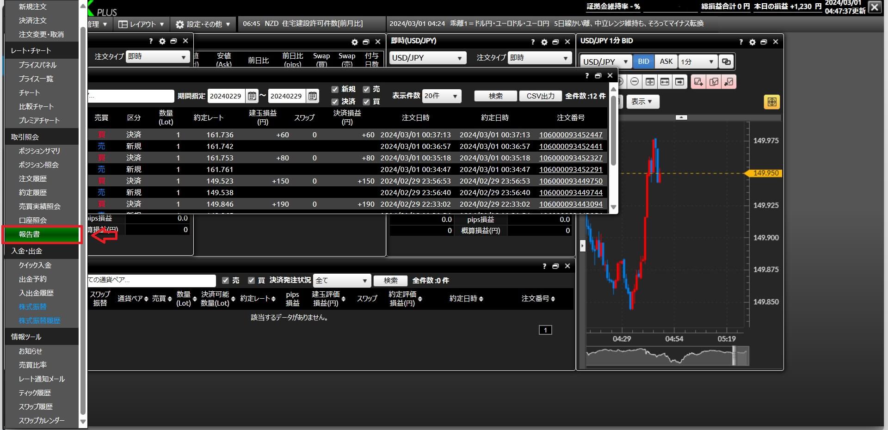Open the start date calendar picker
The image size is (888, 430).
(252, 96)
